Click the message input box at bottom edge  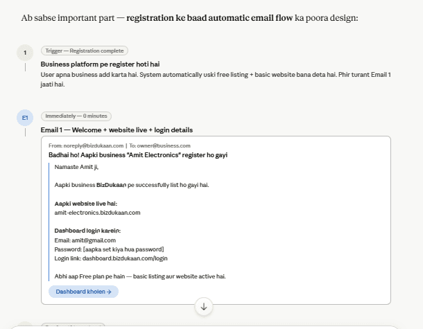205,328
